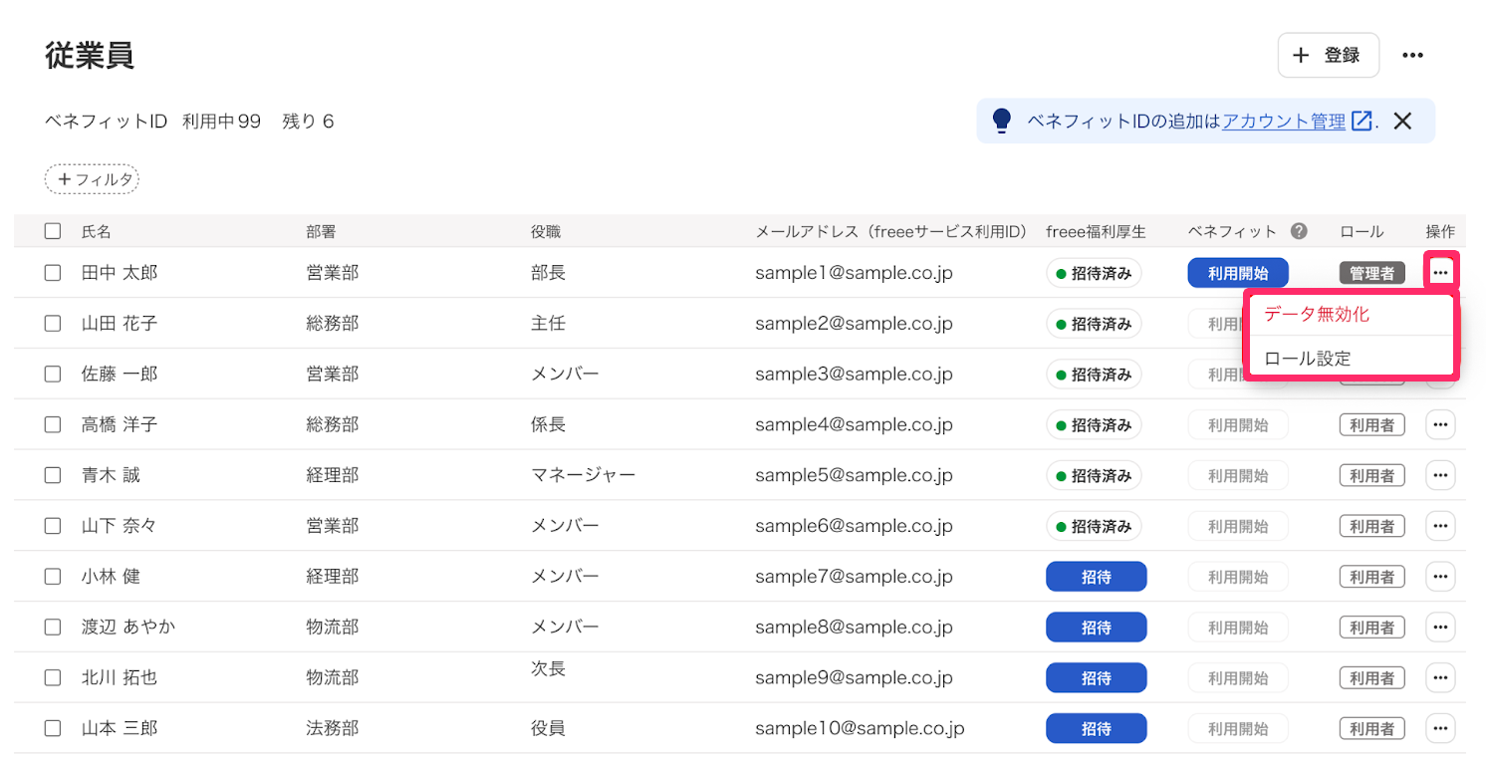Image resolution: width=1486 pixels, height=764 pixels.
Task: Click 利用開始 for 高橋 洋子
Action: (x=1238, y=425)
